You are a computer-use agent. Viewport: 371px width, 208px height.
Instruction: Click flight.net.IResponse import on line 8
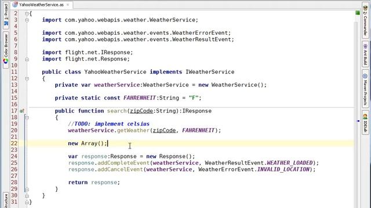tap(88, 53)
